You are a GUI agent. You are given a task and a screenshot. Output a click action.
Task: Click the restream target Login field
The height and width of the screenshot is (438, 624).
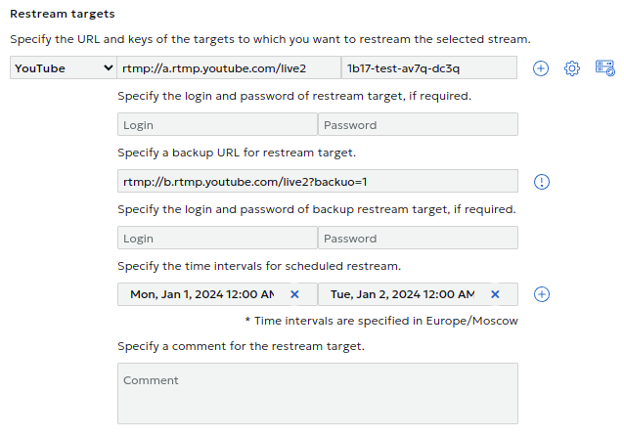pyautogui.click(x=217, y=125)
